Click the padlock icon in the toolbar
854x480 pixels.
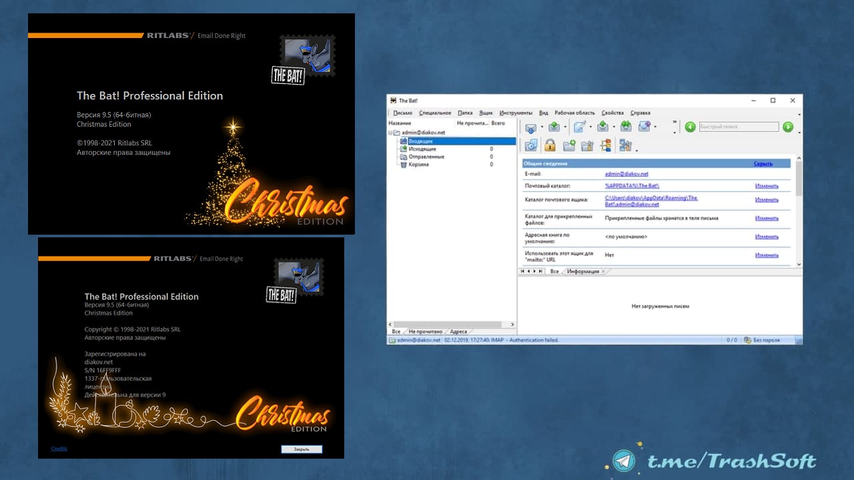point(550,145)
